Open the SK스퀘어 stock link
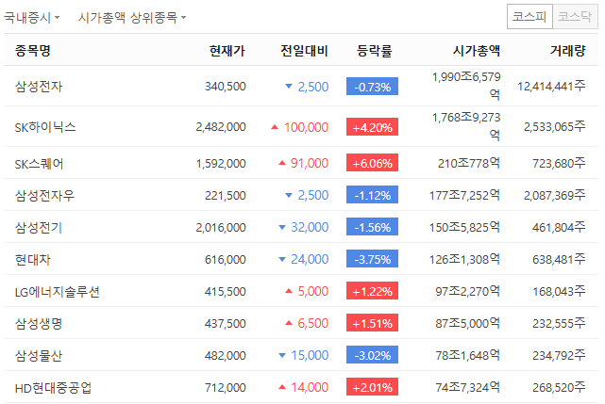 39,164
